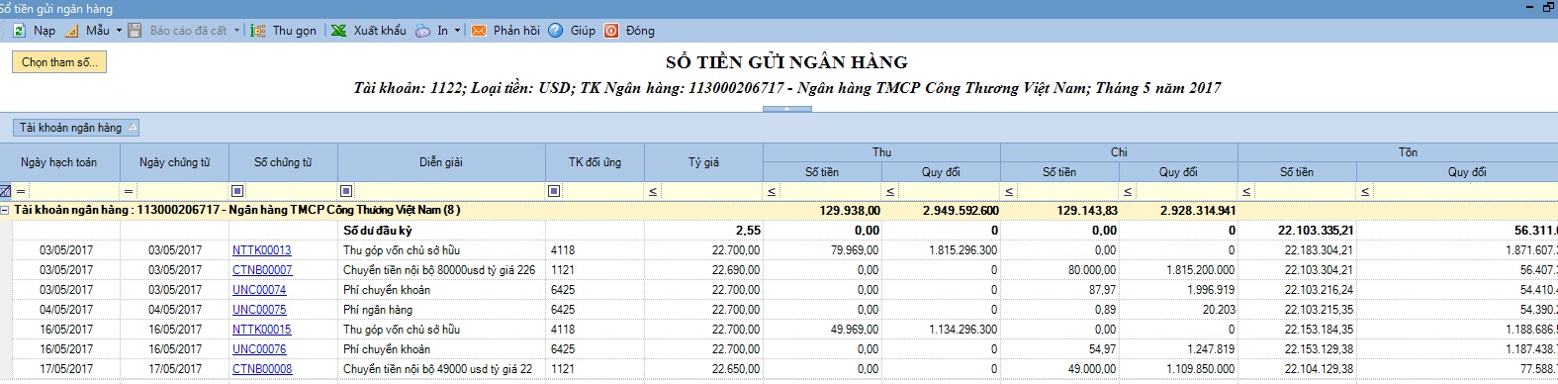Click the Xuất khẩu Excel icon
Image resolution: width=1558 pixels, height=384 pixels.
(x=338, y=31)
